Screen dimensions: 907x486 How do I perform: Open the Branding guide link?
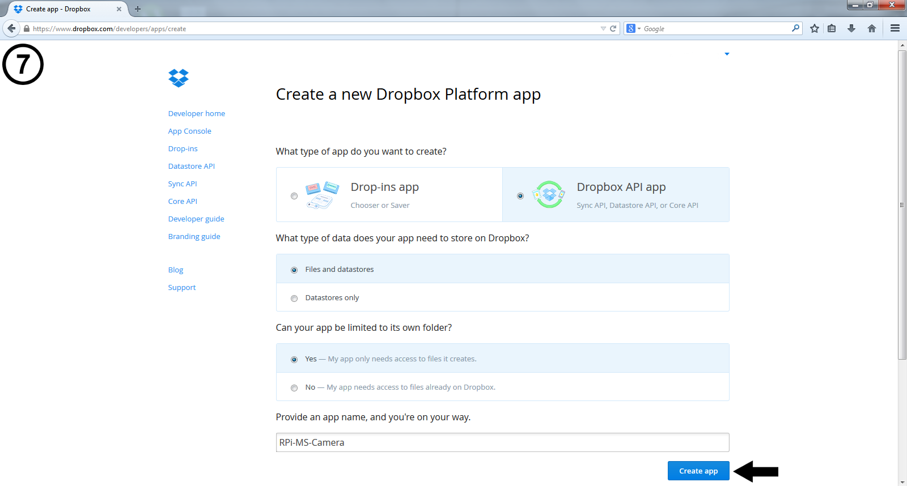click(194, 236)
